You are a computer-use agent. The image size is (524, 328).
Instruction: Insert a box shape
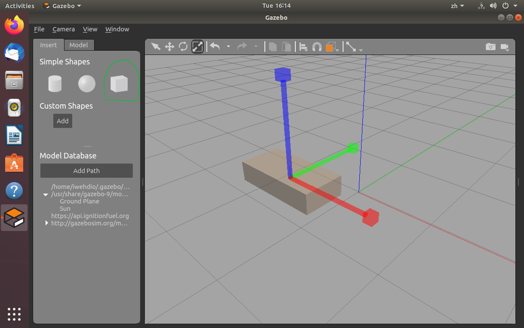(119, 84)
